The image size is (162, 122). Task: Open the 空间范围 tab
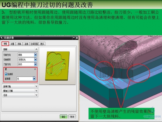coord(34,44)
